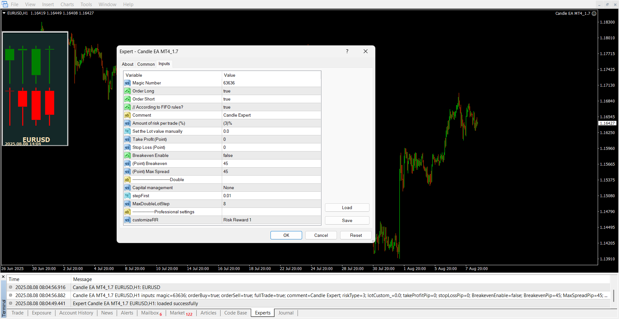619x319 pixels.
Task: Click the Candle EA smiley face icon
Action: pos(594,14)
